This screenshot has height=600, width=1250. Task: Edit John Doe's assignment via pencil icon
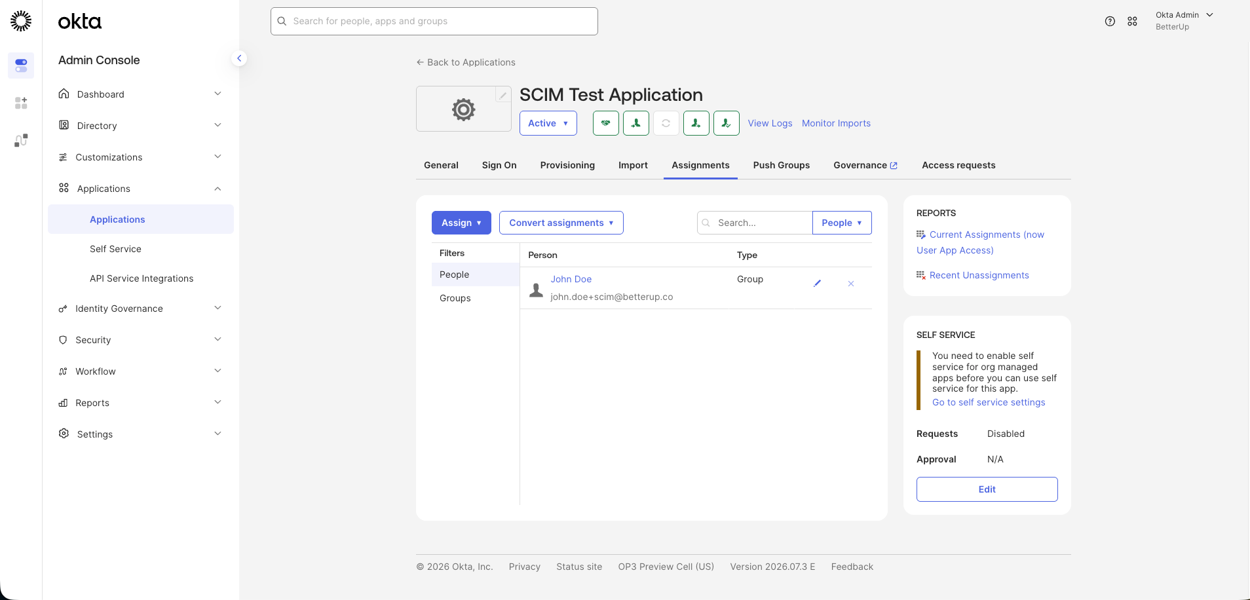(817, 284)
